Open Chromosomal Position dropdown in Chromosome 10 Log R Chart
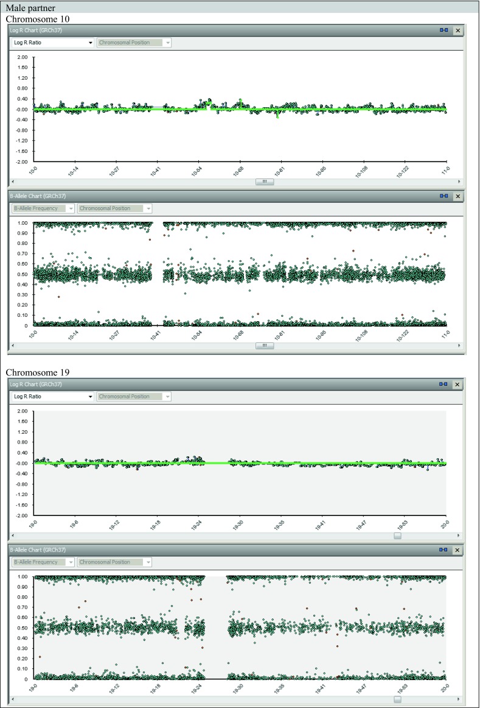The image size is (480, 708). tap(134, 43)
